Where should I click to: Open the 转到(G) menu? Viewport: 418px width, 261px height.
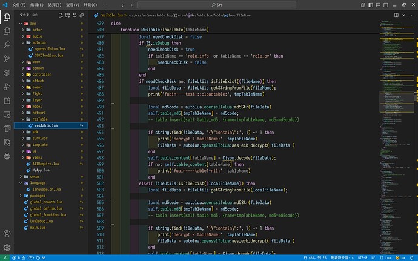point(90,5)
